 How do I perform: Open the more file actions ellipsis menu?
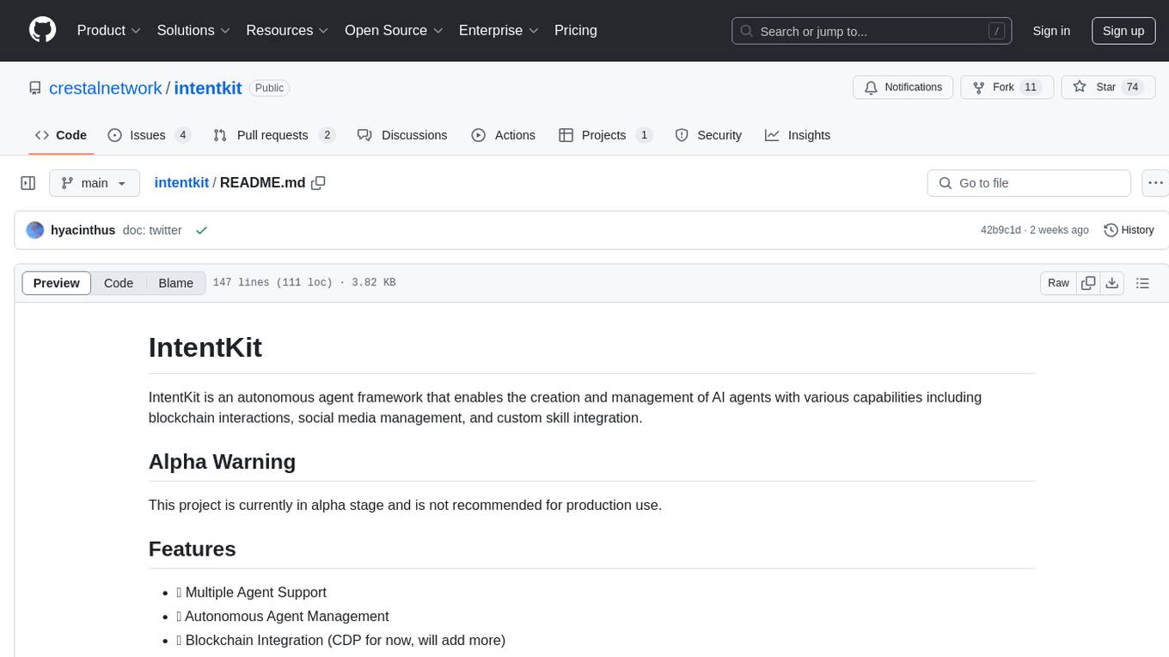coord(1155,183)
